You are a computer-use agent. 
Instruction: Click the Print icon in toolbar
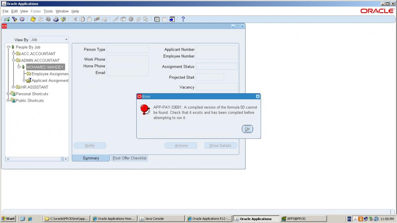pos(56,19)
